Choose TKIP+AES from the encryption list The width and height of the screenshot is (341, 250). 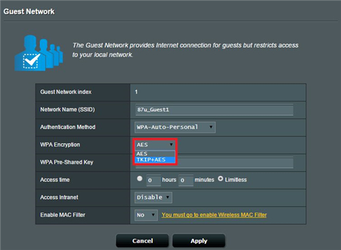[x=155, y=159]
